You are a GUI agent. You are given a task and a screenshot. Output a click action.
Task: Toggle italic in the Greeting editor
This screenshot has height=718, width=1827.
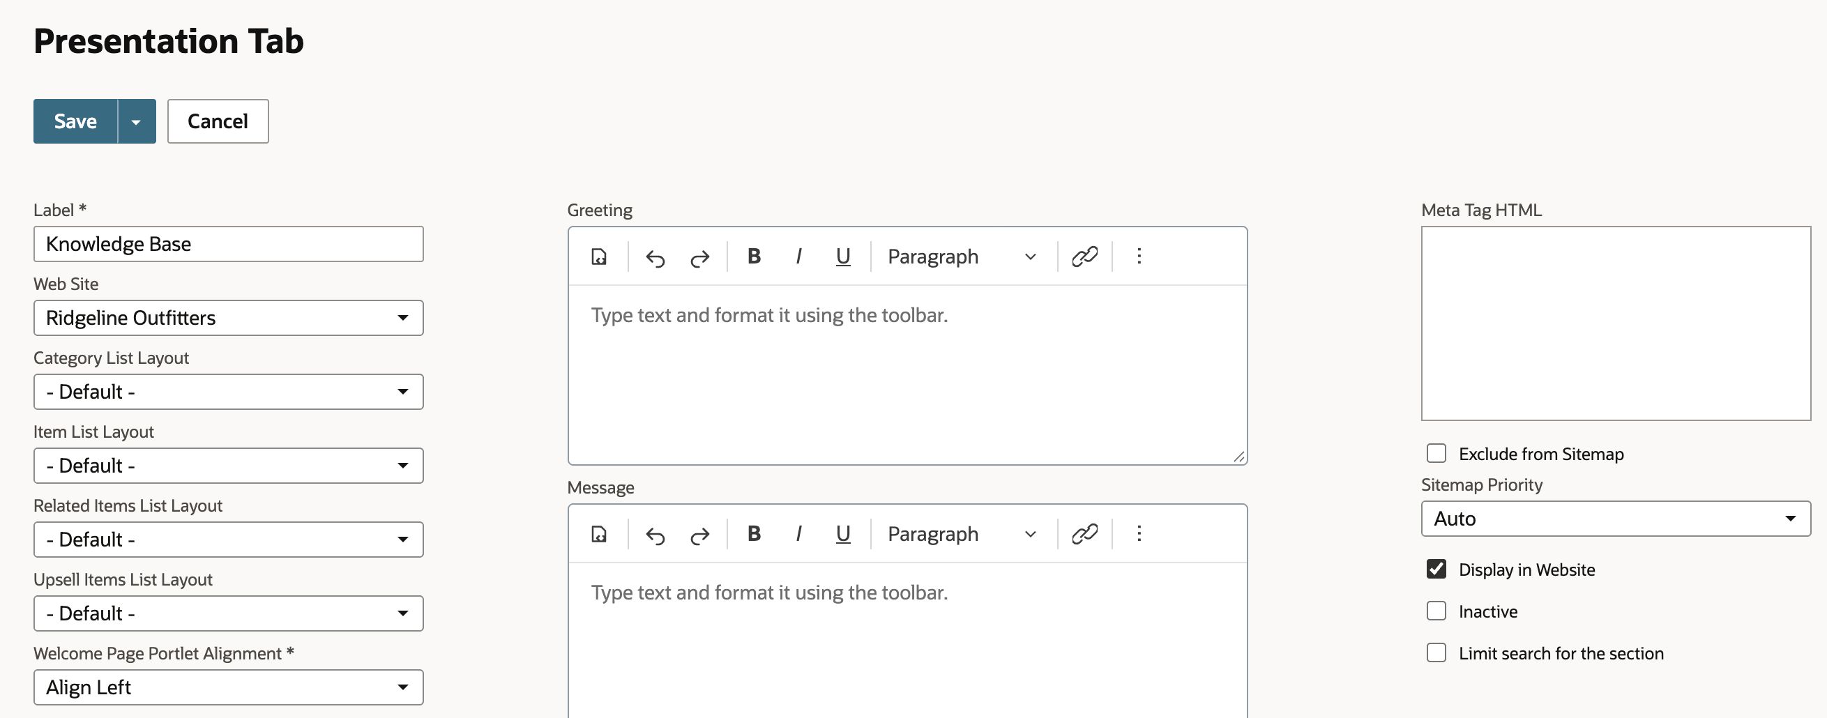pos(798,257)
